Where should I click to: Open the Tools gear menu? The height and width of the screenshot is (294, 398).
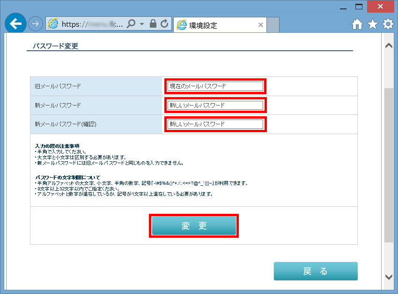pos(388,24)
